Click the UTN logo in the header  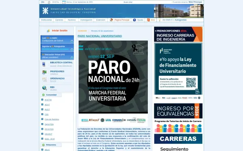tap(45, 11)
